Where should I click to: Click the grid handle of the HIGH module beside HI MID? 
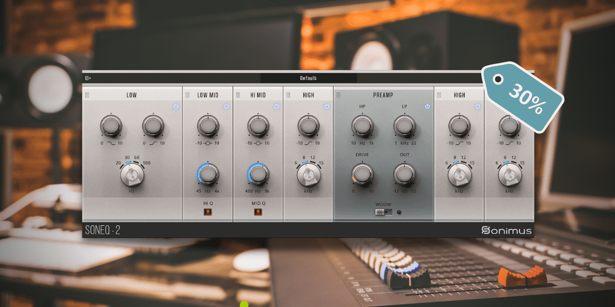click(x=288, y=95)
